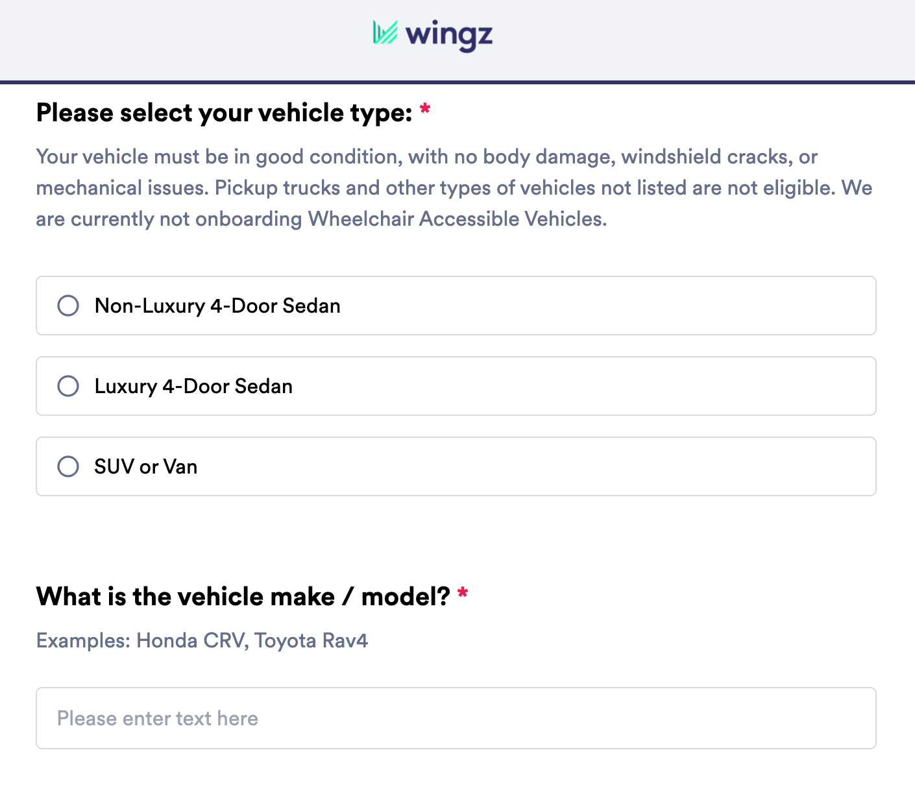Click the empty right side of the SUV or Van option box

[649, 466]
